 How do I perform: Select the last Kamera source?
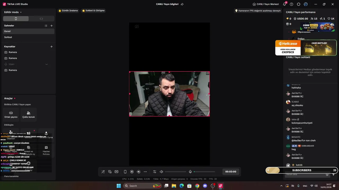coord(29,70)
